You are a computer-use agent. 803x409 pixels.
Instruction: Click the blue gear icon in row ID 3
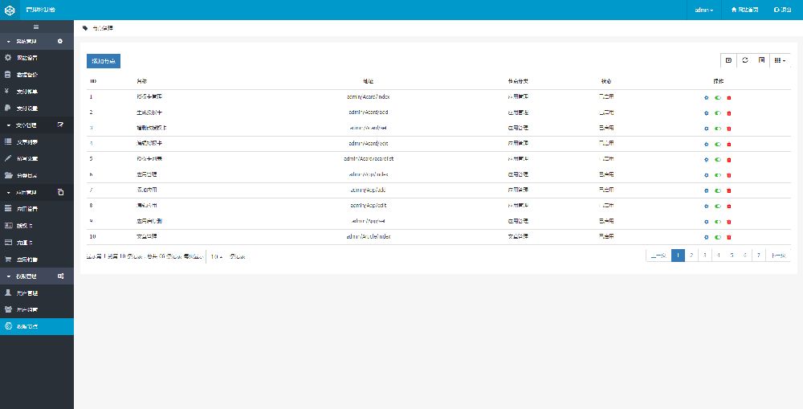tap(706, 129)
